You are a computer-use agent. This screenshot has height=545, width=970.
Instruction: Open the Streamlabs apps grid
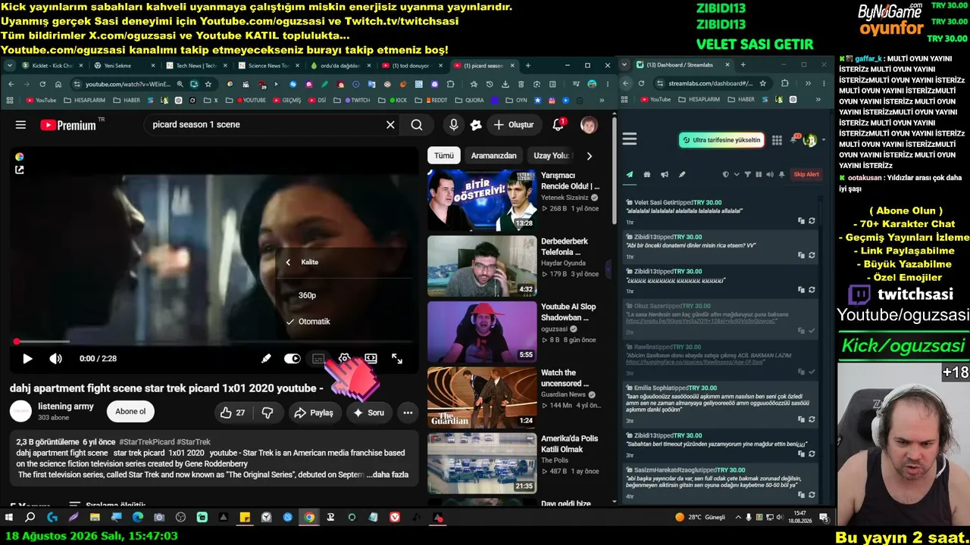pos(777,140)
